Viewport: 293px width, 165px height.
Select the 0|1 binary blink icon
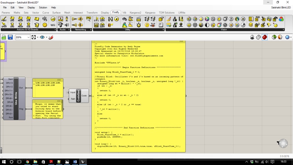point(96,19)
